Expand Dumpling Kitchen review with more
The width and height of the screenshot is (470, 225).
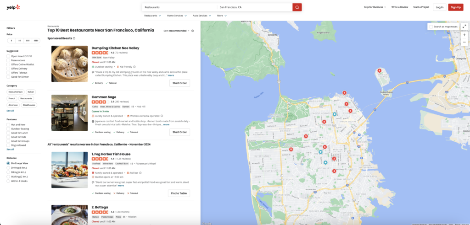[171, 75]
